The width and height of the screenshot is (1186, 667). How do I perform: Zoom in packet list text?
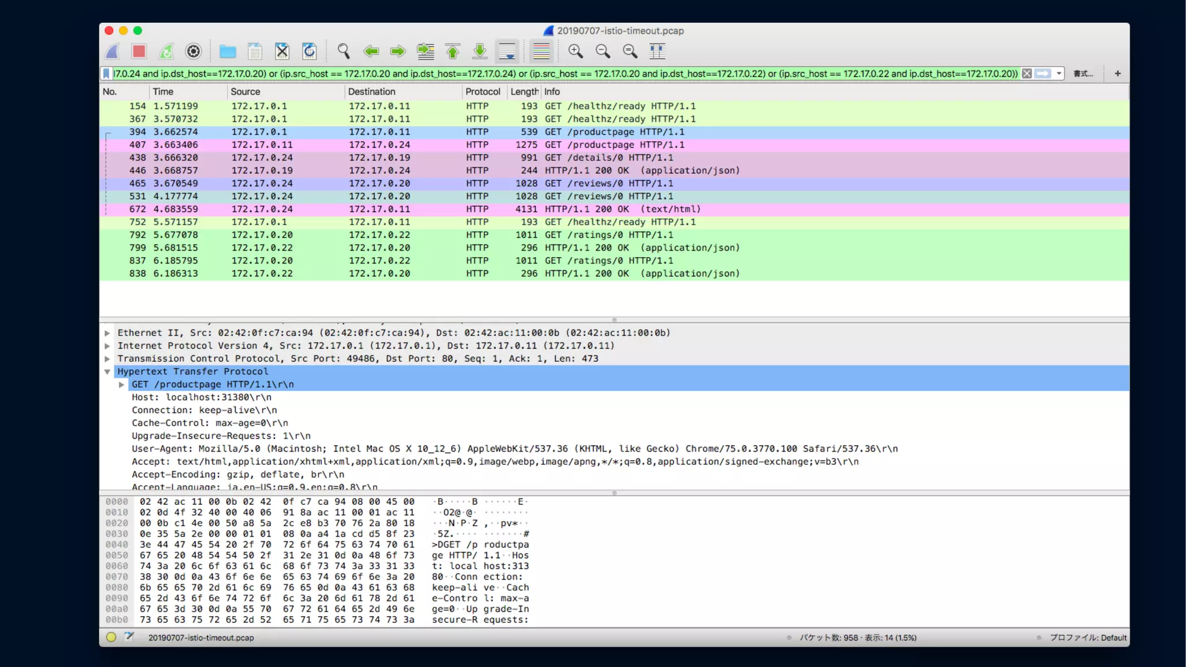575,52
